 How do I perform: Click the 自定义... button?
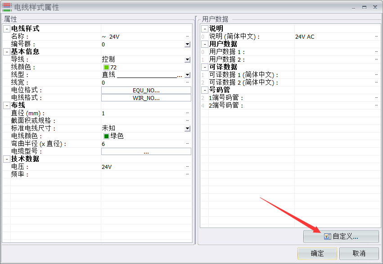pos(341,237)
